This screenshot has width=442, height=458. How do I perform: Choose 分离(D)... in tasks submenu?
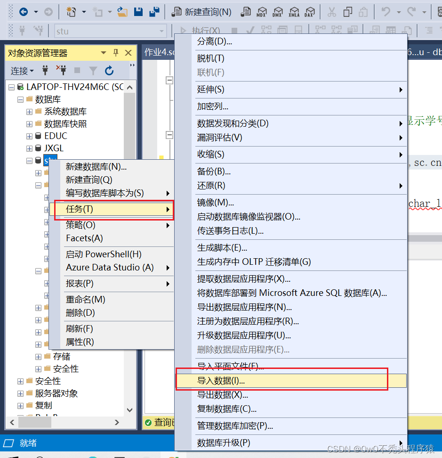(291, 42)
